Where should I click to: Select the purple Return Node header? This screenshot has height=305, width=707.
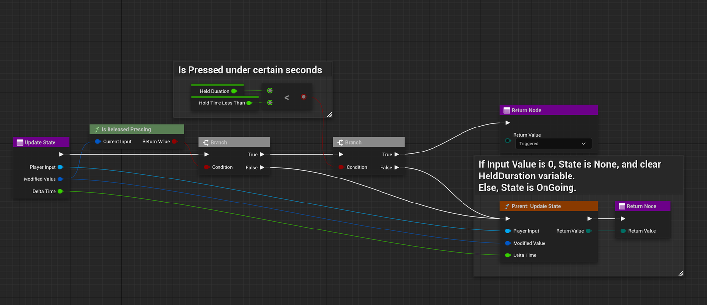(548, 110)
